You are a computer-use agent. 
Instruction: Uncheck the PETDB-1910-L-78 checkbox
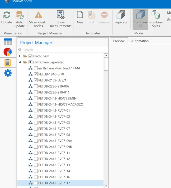36,74
